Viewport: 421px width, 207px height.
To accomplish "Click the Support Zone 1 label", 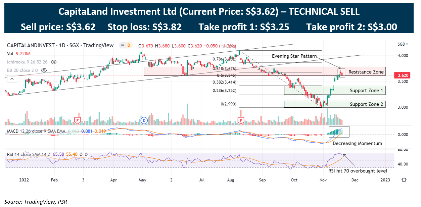I will pyautogui.click(x=366, y=91).
